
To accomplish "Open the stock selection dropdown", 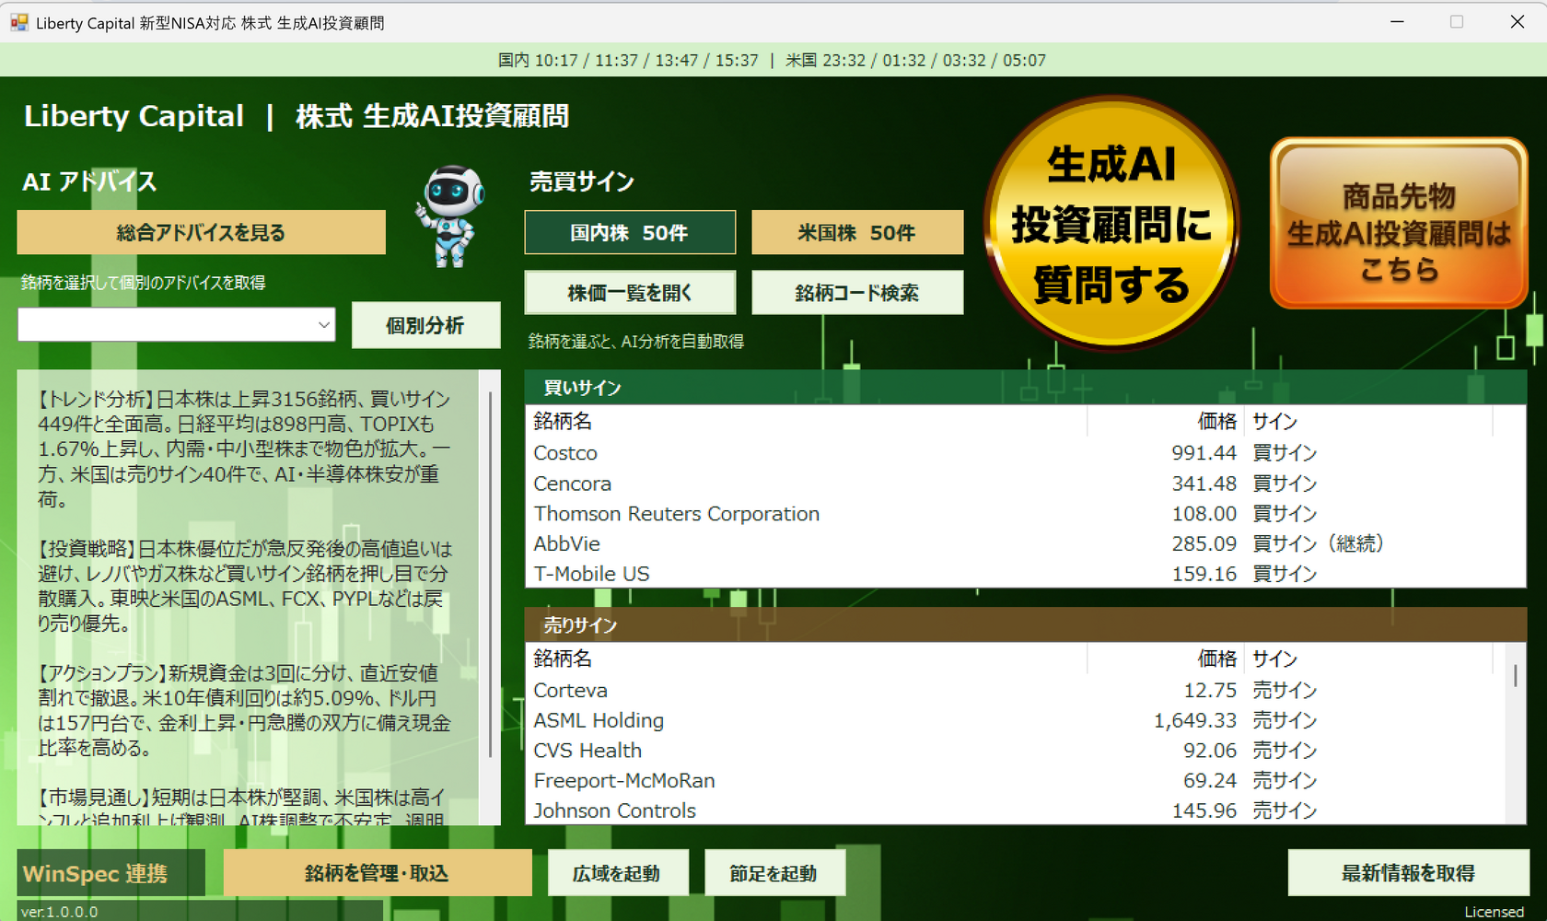I will [x=177, y=325].
